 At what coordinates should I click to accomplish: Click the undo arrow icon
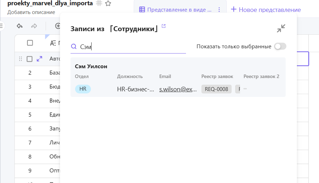tap(20, 26)
